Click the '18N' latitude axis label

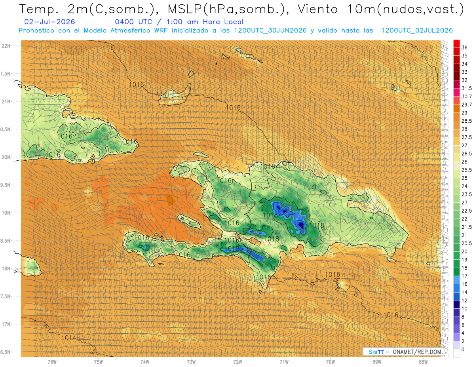6,268
